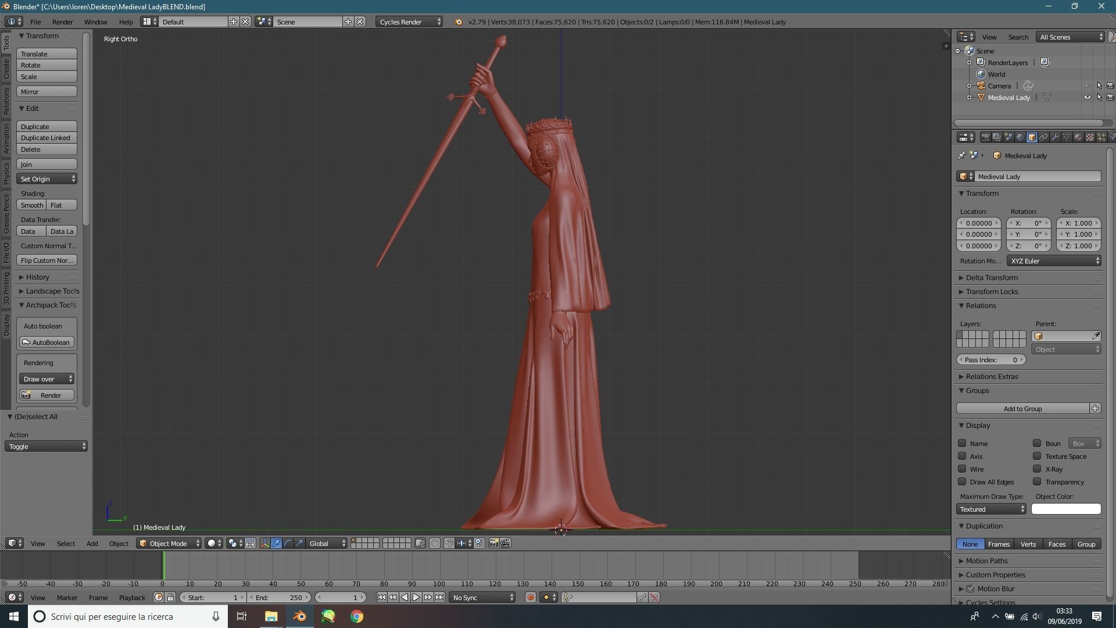This screenshot has width=1116, height=628.
Task: Play the animation forward
Action: point(416,597)
